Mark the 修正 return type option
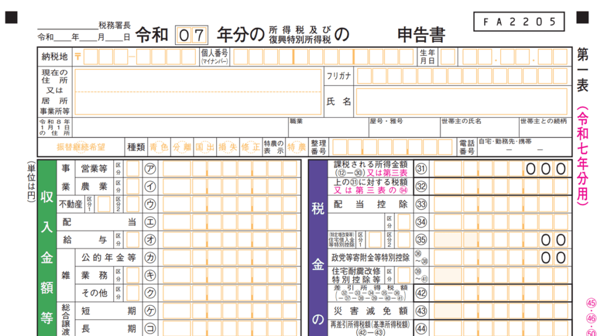This screenshot has width=604, height=336. (x=251, y=147)
